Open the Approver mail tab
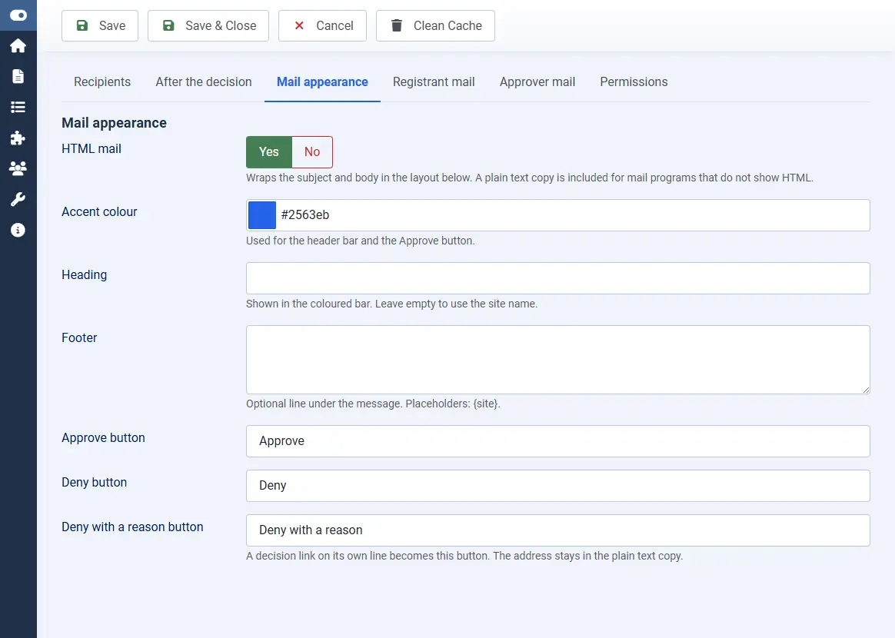This screenshot has height=638, width=895. [537, 81]
